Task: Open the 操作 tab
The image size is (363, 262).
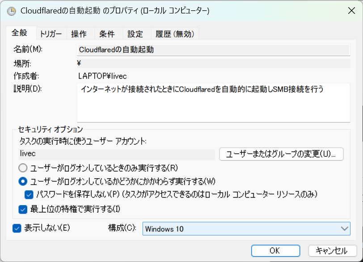Action: (79, 34)
